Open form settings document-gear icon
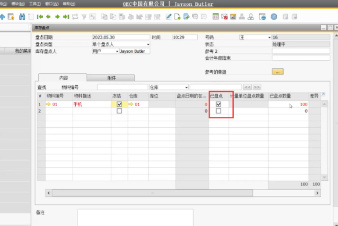338x226 pixels. [x=177, y=17]
